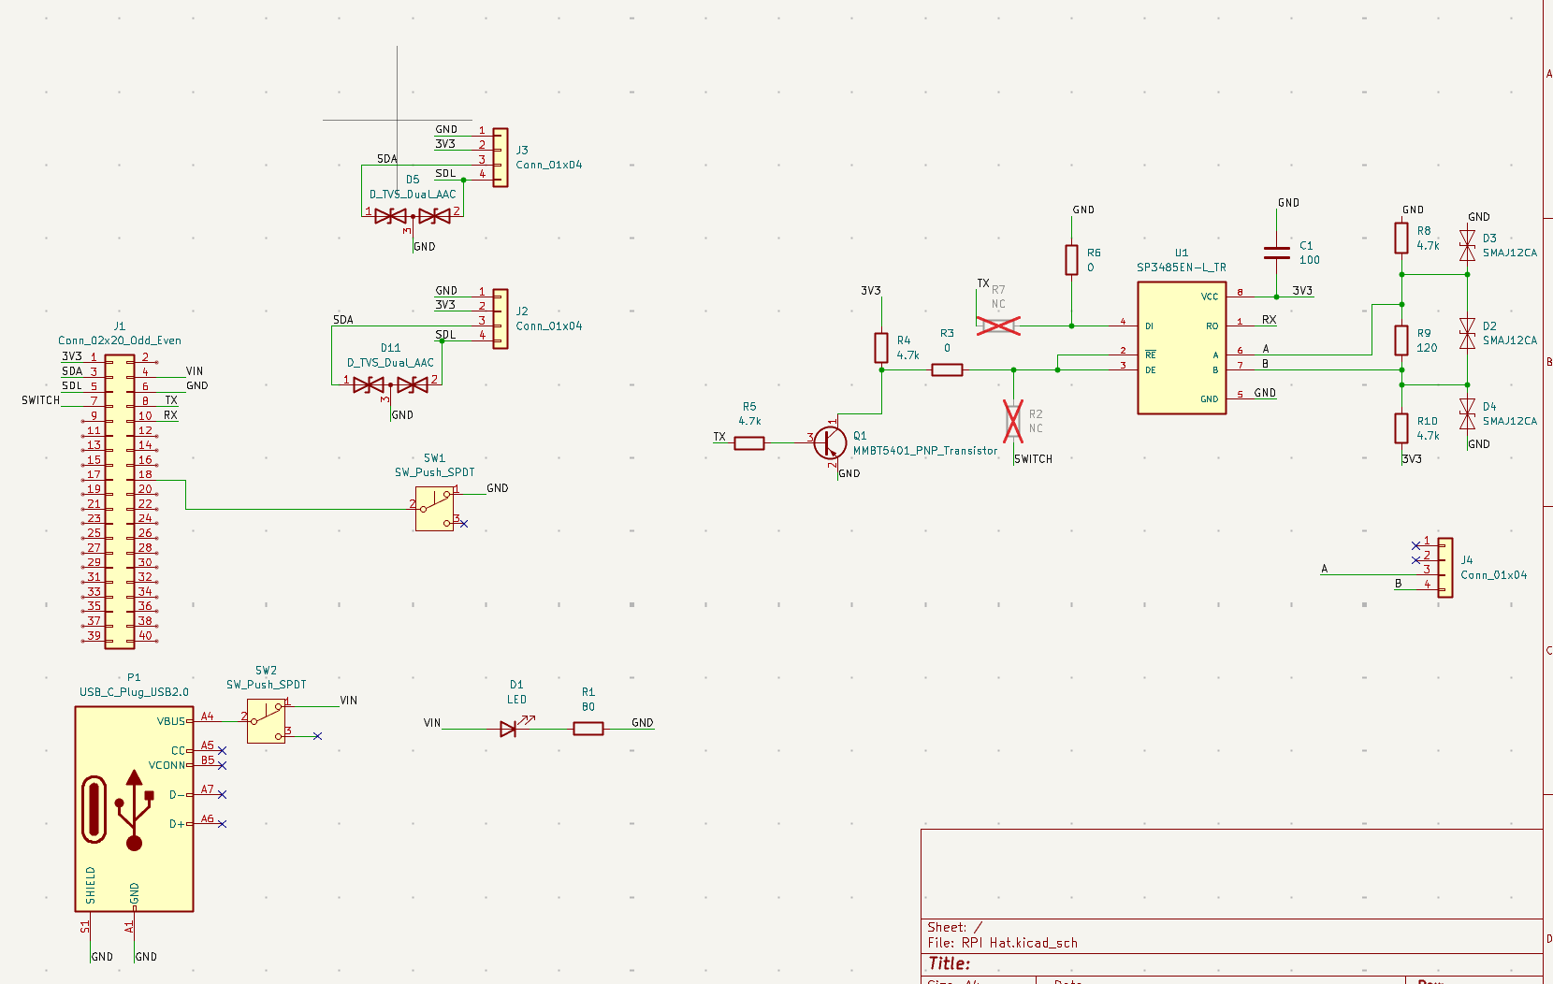Click the no-connect flag on J4 pin 1
Viewport: 1553px width, 984px height.
tap(1415, 545)
